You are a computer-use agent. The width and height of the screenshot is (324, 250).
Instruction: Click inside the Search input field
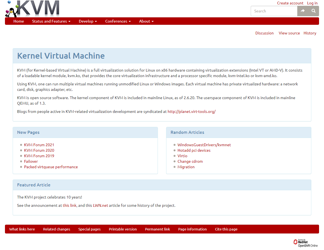pos(273,11)
